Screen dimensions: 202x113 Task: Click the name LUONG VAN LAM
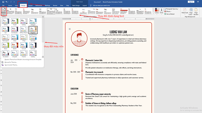coord(118,32)
